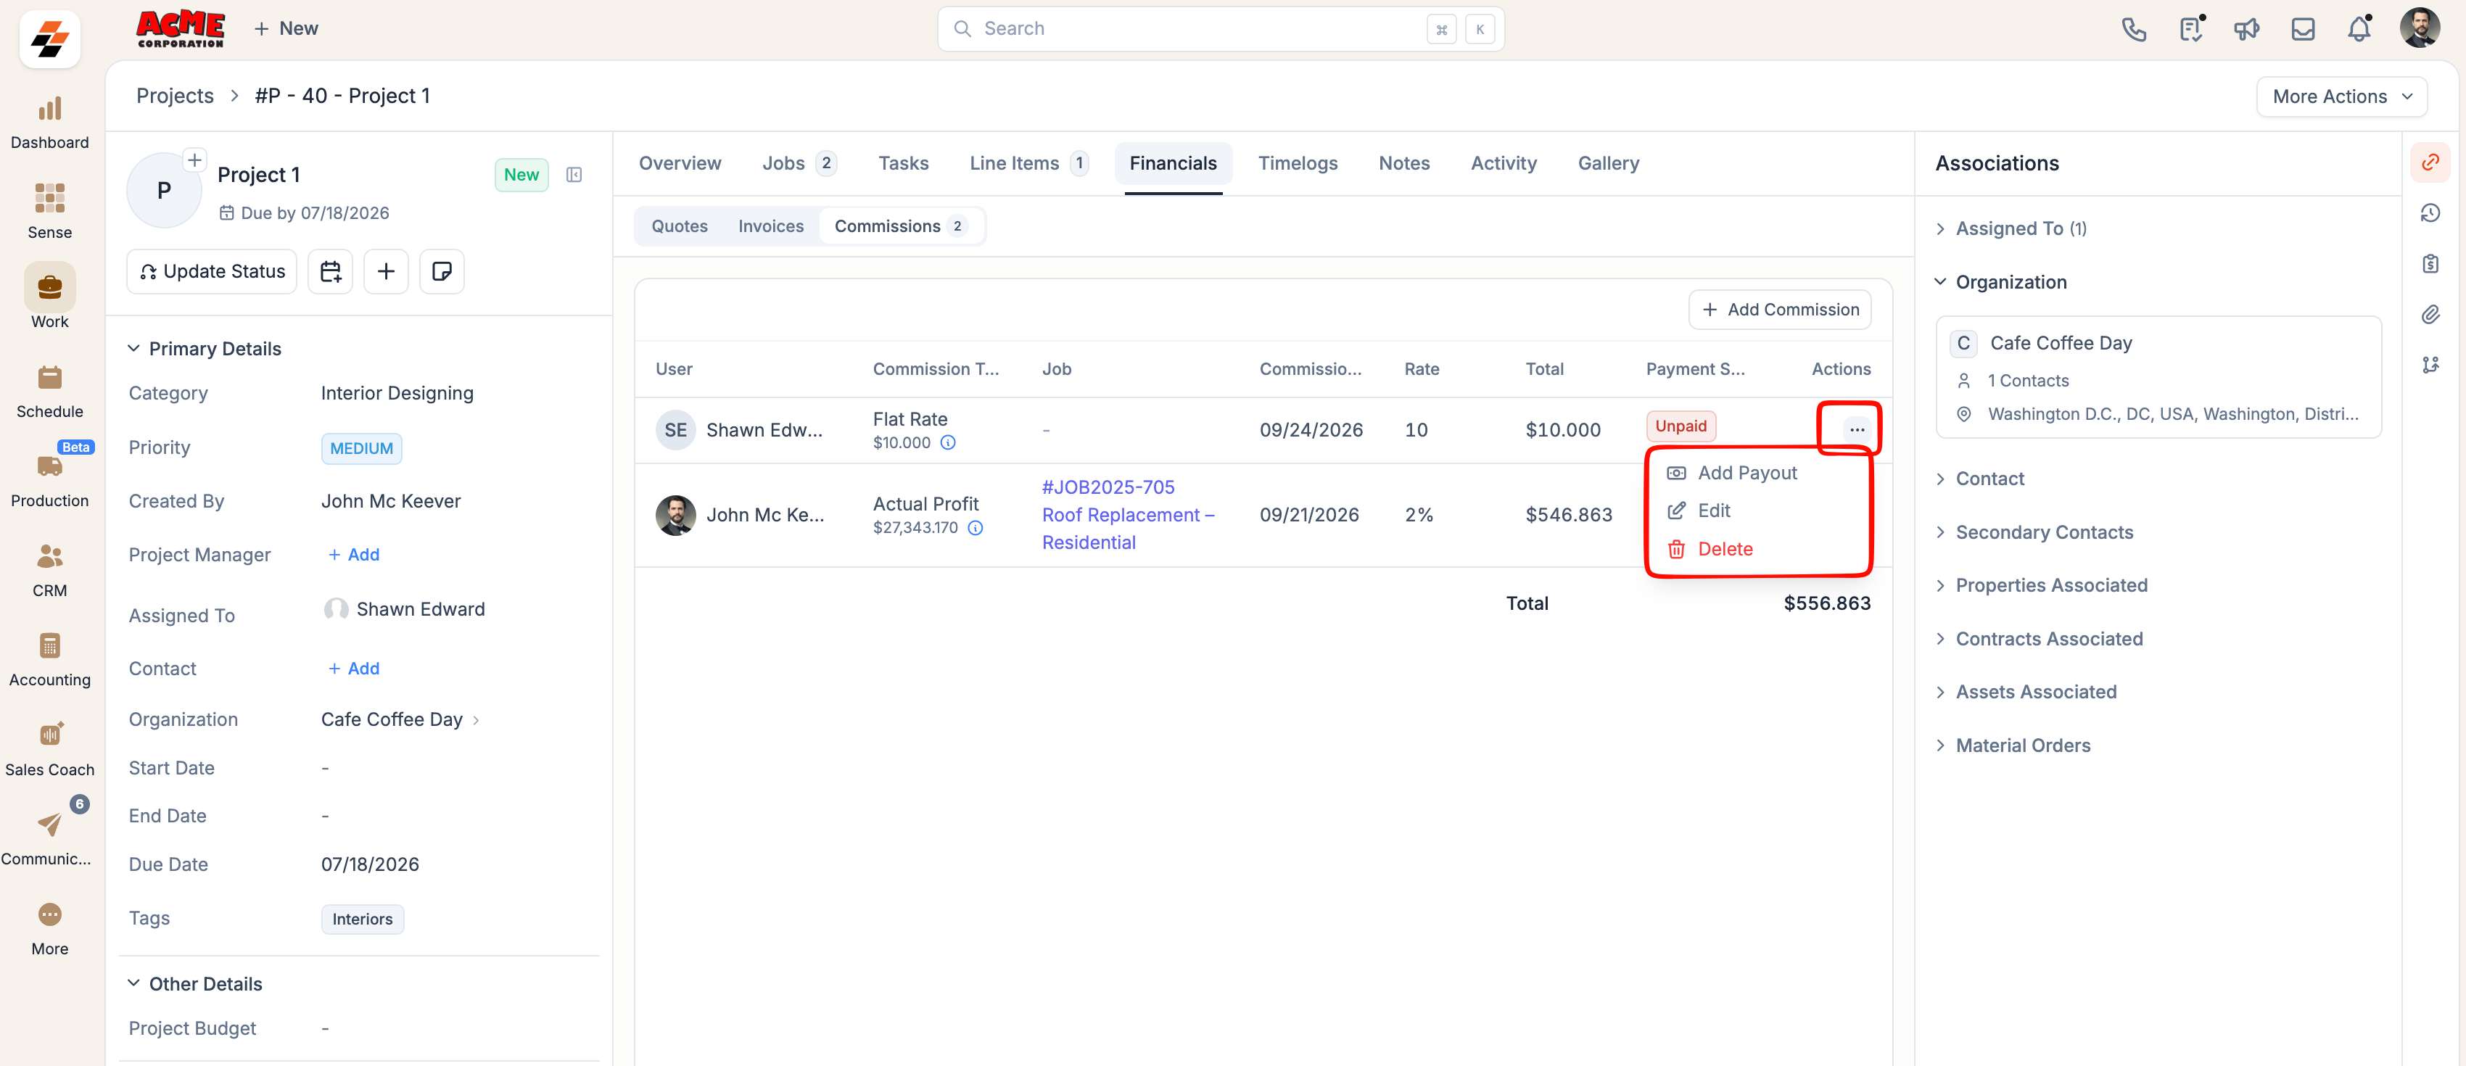Open the notifications bell
The height and width of the screenshot is (1066, 2466).
tap(2359, 29)
